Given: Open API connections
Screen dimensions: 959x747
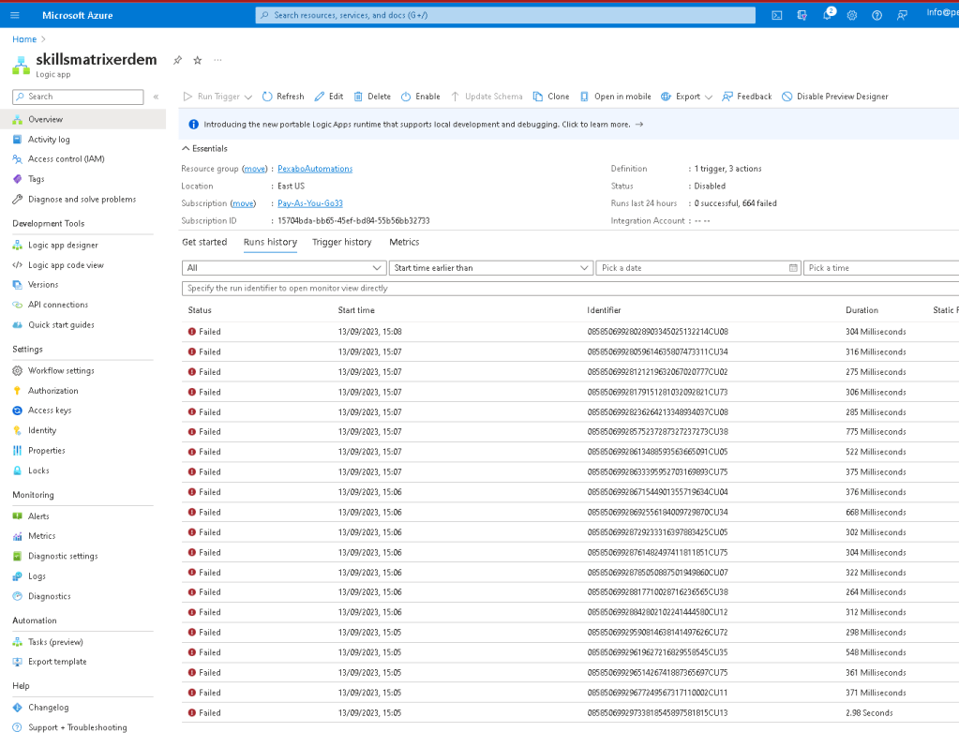Looking at the screenshot, I should point(58,305).
